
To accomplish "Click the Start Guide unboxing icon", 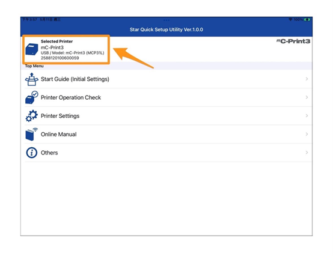I will (32, 79).
